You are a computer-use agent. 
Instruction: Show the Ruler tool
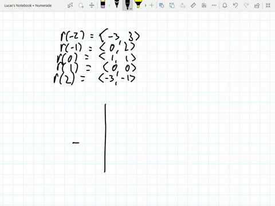click(x=193, y=5)
